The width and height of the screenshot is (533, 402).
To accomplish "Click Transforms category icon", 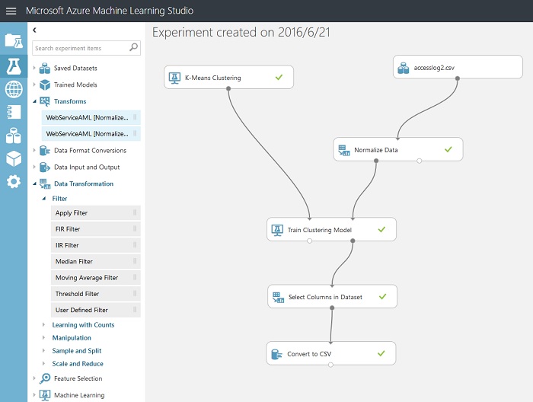I will 45,101.
